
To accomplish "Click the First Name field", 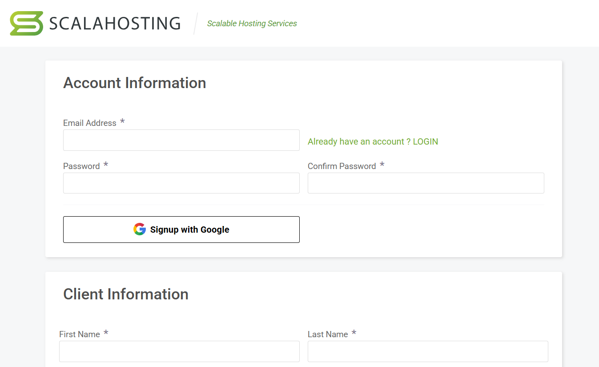I will pos(179,351).
